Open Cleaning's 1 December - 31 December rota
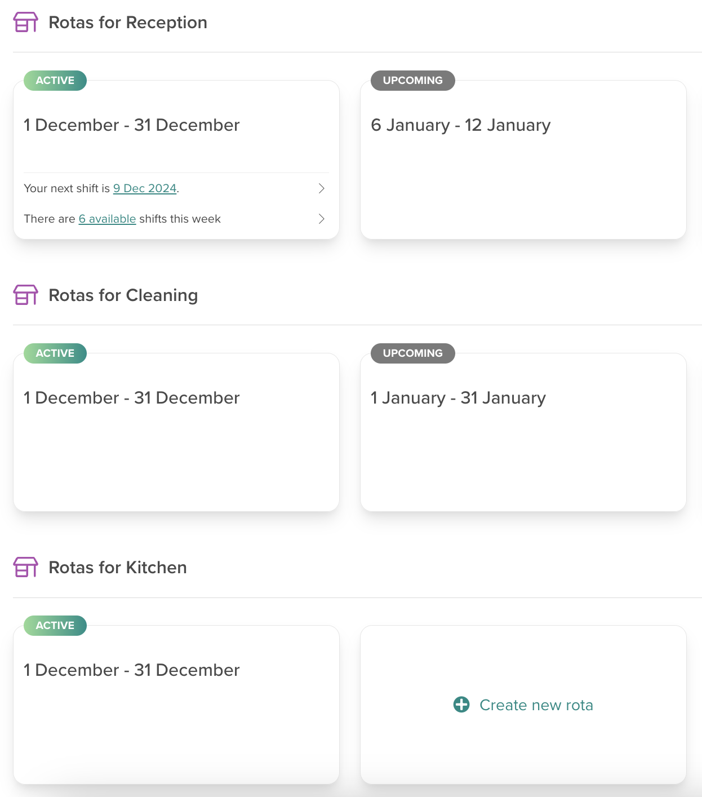 tap(131, 397)
